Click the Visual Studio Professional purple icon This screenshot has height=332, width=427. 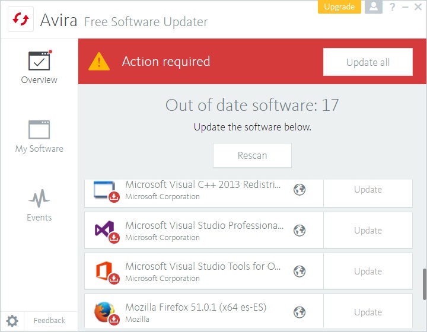(x=107, y=232)
